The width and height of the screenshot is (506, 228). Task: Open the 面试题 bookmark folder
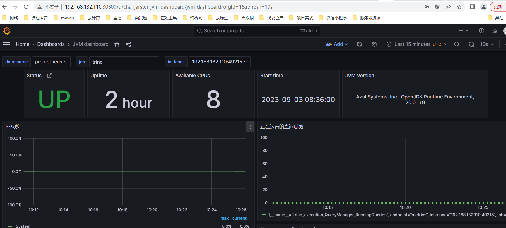point(137,18)
